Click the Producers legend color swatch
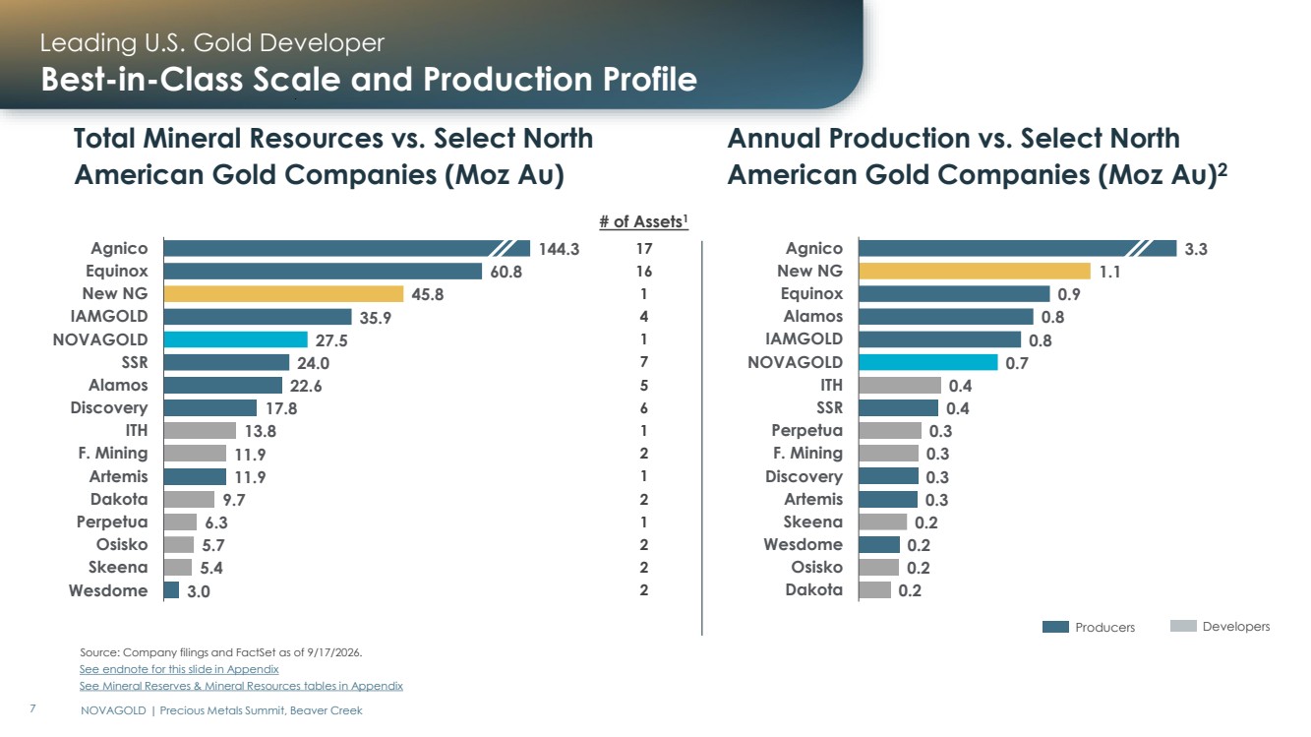The height and width of the screenshot is (737, 1311). (x=1055, y=627)
